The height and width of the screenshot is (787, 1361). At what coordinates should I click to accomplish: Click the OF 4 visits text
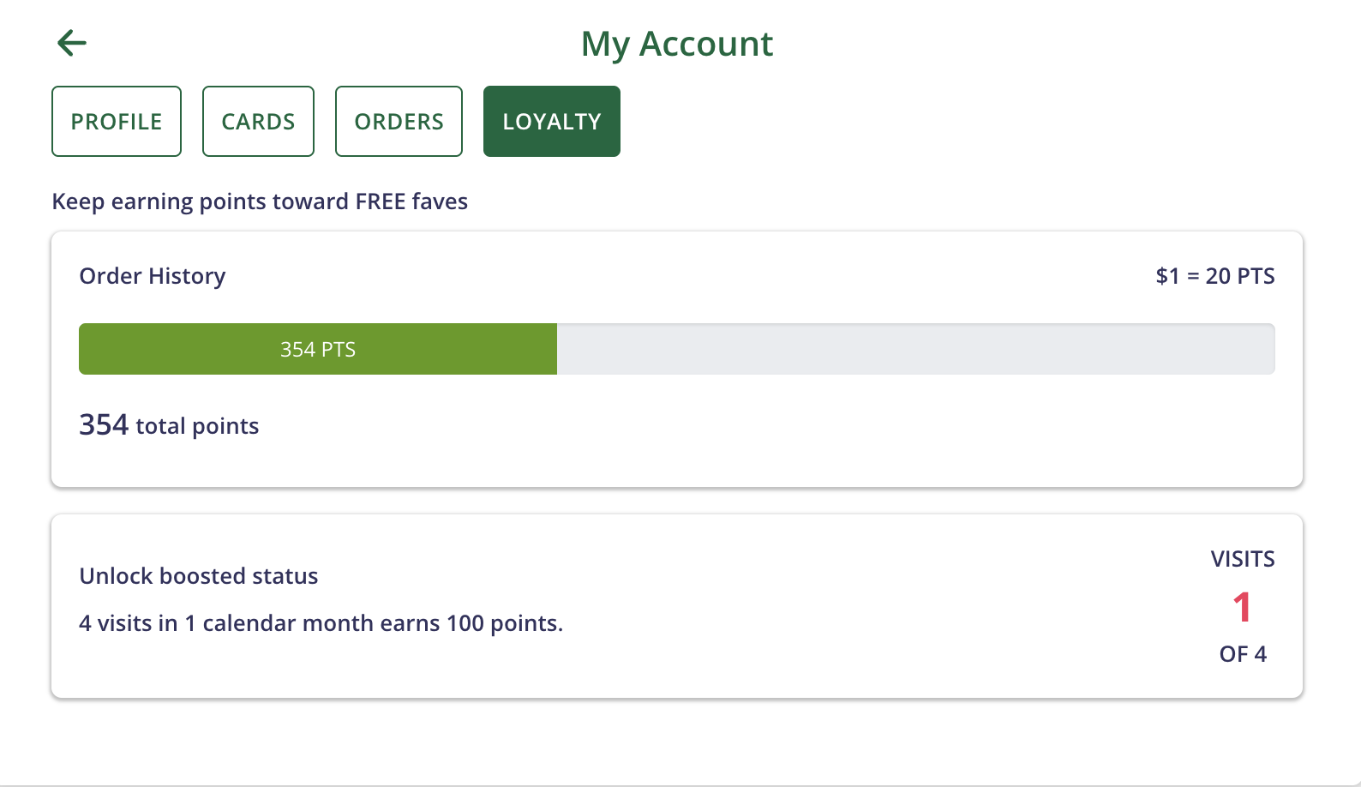click(x=1242, y=654)
